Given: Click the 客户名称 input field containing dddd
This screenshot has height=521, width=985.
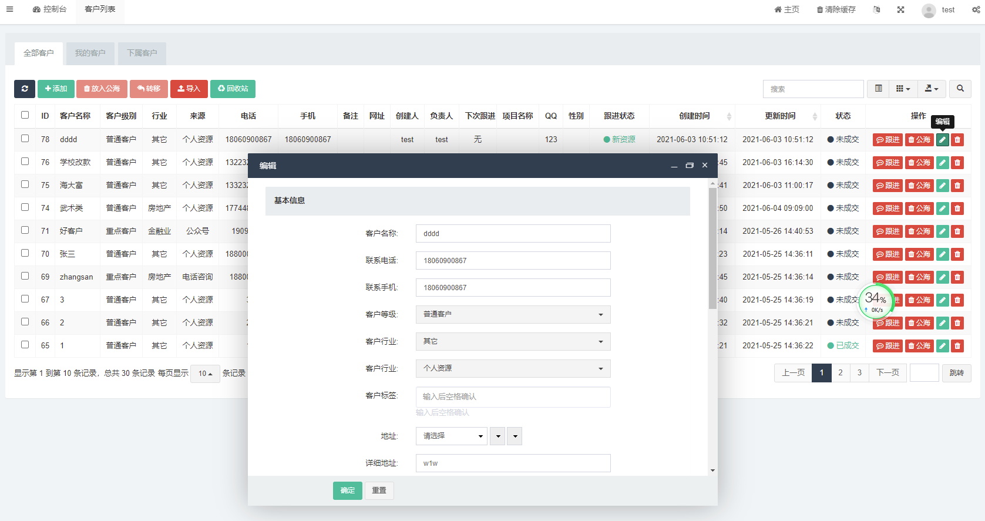Looking at the screenshot, I should click(x=513, y=233).
